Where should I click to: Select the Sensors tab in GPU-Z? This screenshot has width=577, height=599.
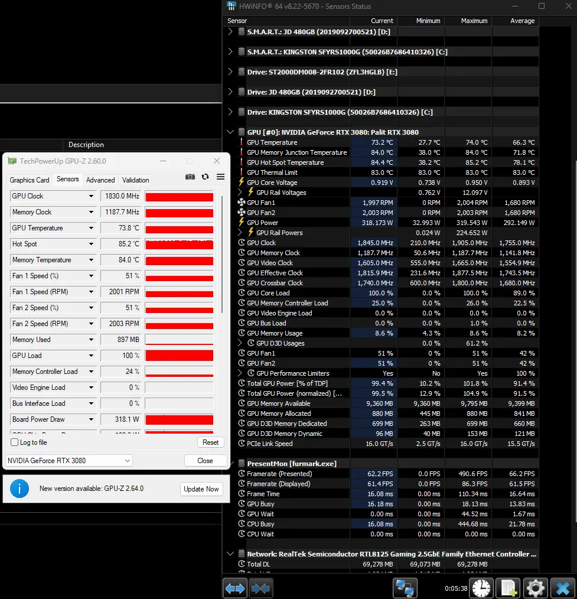click(x=67, y=179)
